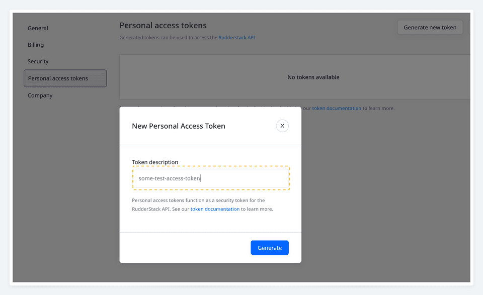This screenshot has height=295, width=483.
Task: Click inside the Token description input field
Action: click(x=211, y=178)
